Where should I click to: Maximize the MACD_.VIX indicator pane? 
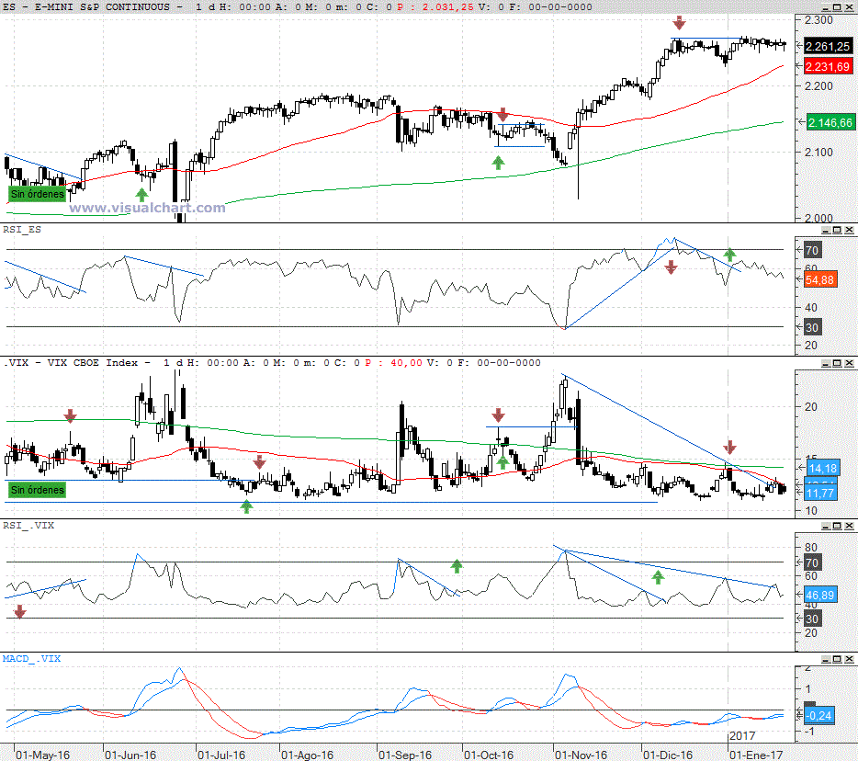click(x=837, y=659)
